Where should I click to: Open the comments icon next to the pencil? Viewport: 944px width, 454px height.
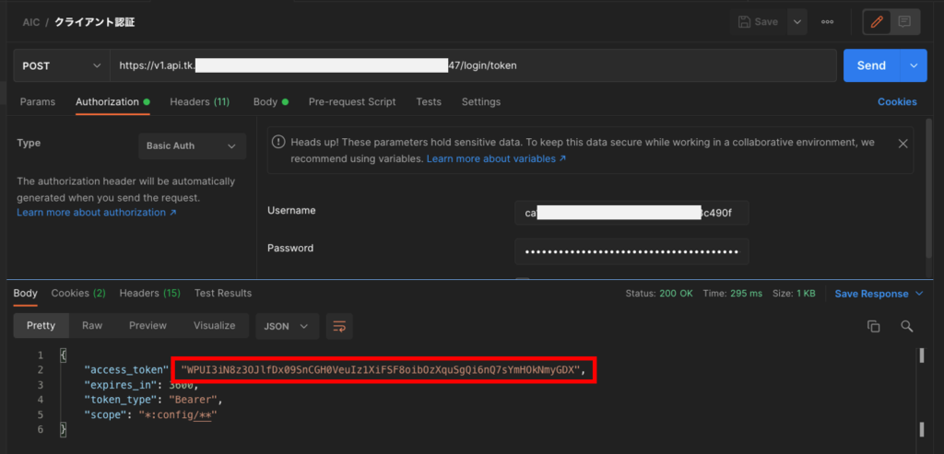[905, 21]
